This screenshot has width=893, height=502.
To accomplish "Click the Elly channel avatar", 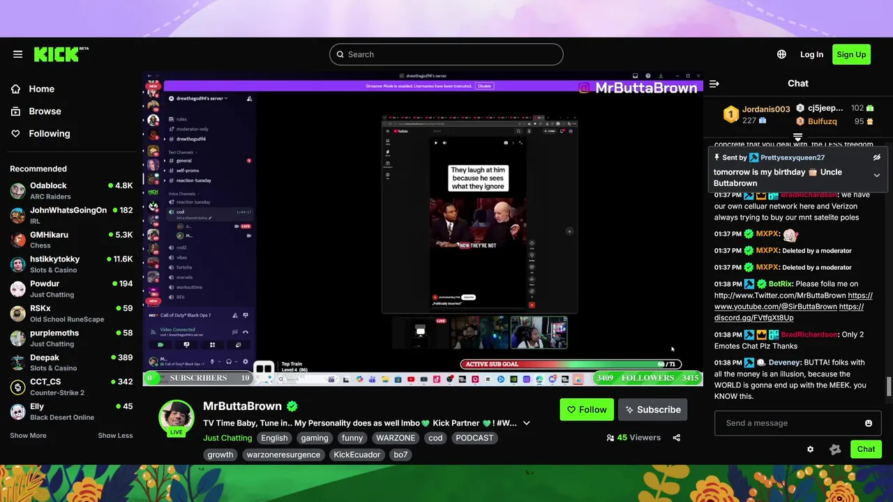I will coord(18,411).
